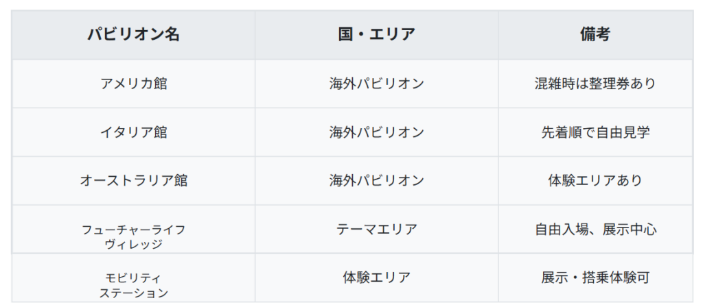Click the 体験エリアあり note
The image size is (703, 307).
pyautogui.click(x=595, y=181)
